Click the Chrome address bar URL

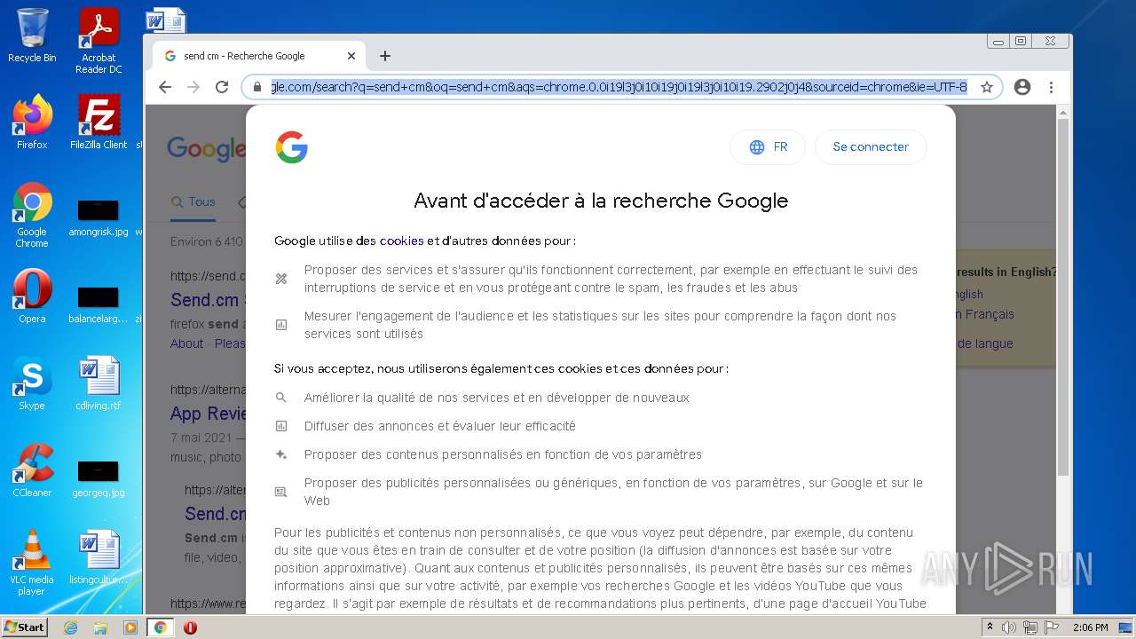pyautogui.click(x=619, y=87)
